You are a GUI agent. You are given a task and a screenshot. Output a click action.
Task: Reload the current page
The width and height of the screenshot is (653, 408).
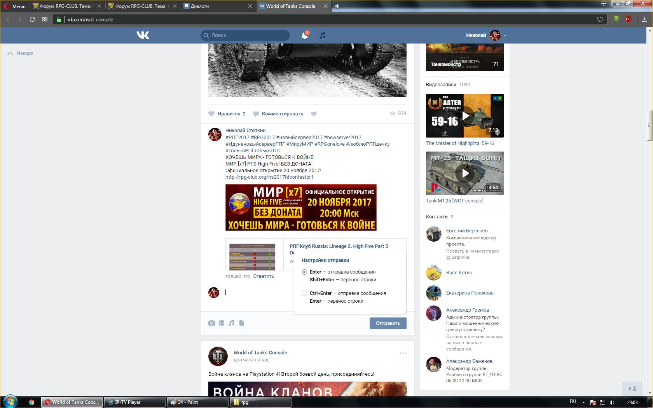(32, 19)
